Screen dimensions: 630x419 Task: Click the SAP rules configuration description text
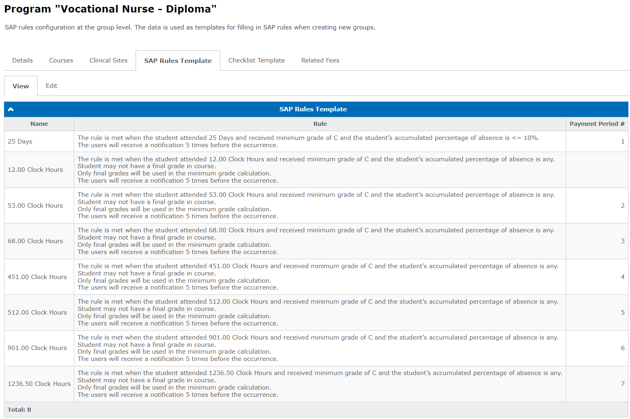[190, 27]
